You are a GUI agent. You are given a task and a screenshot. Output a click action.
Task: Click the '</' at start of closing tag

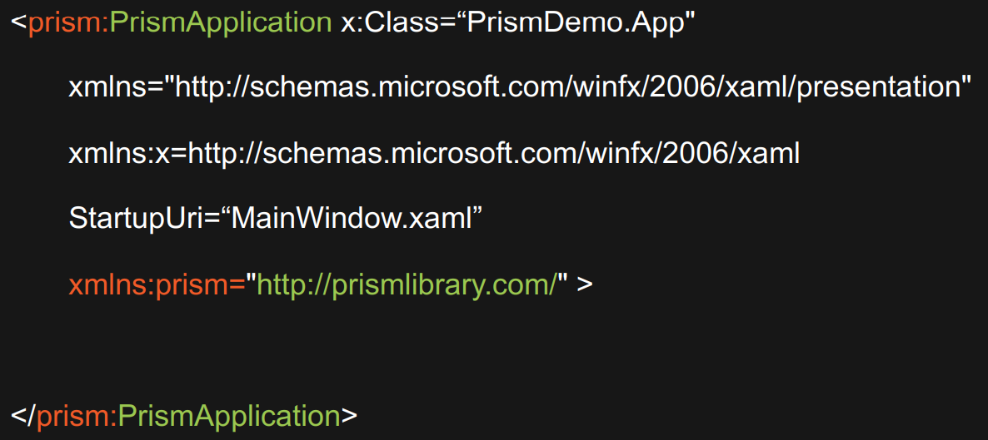point(23,416)
